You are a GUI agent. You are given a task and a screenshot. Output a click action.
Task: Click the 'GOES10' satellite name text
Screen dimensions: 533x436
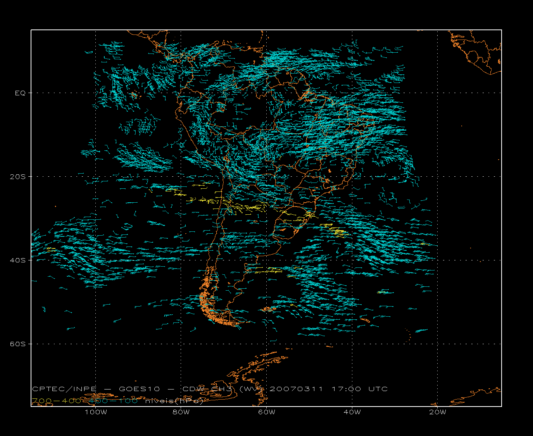coord(140,389)
